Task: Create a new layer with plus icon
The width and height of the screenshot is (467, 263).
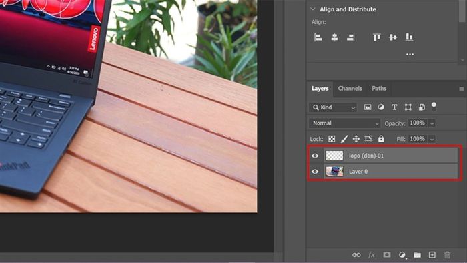Action: click(x=432, y=255)
